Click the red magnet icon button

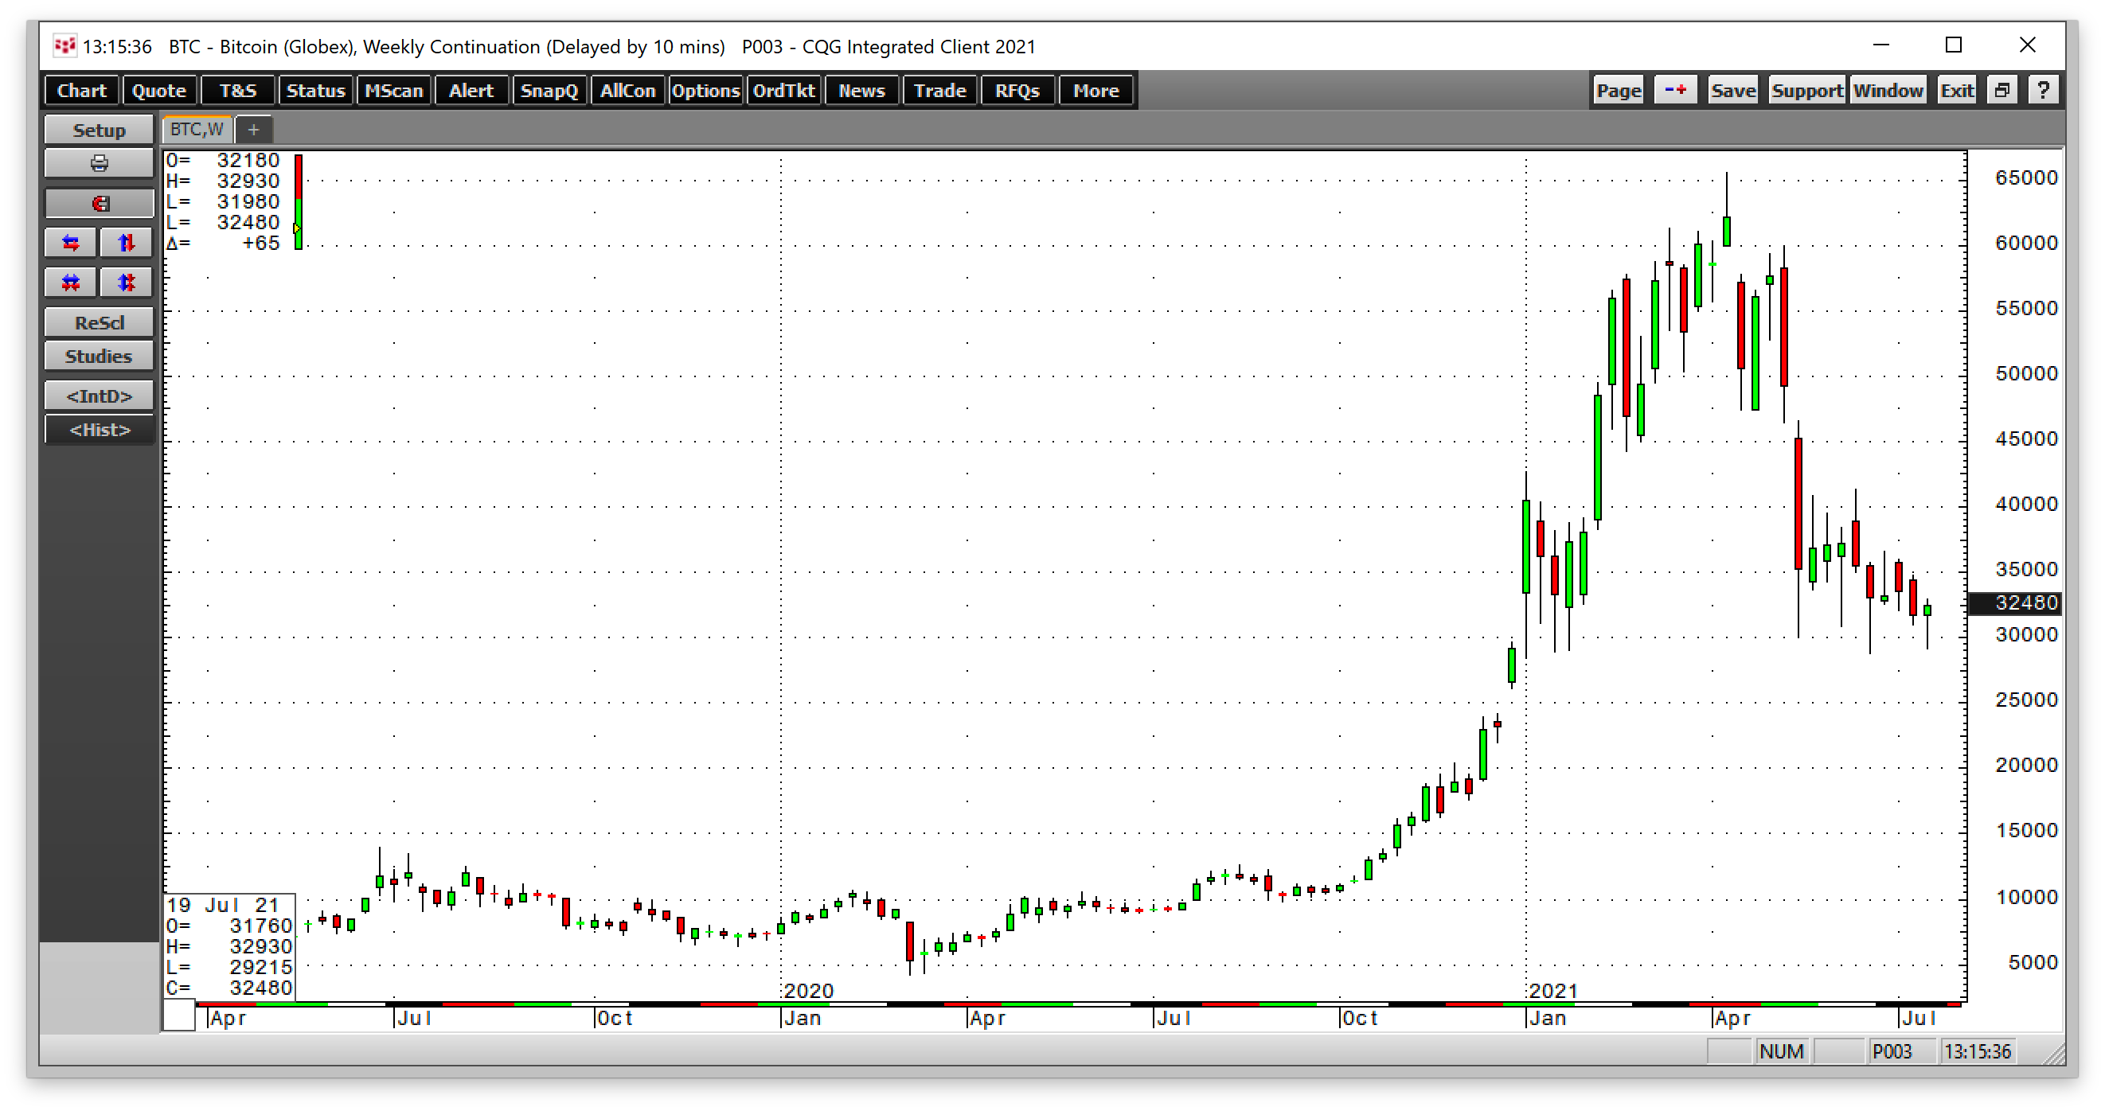click(x=99, y=204)
